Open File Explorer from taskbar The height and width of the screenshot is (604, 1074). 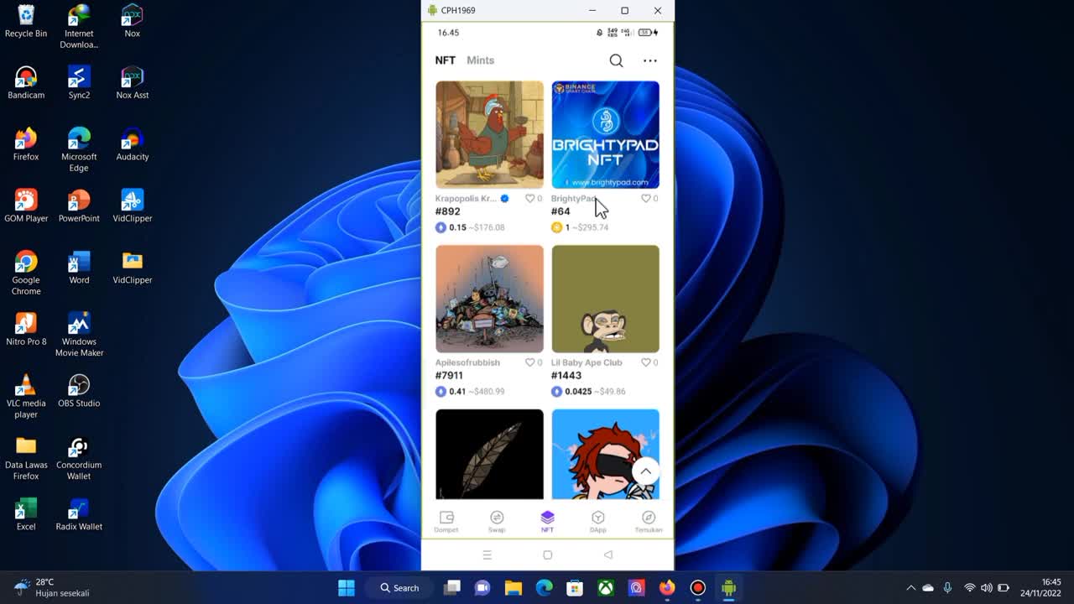[x=514, y=588]
